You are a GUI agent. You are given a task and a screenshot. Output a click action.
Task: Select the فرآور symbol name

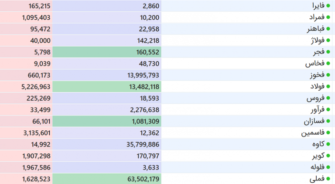318,109
